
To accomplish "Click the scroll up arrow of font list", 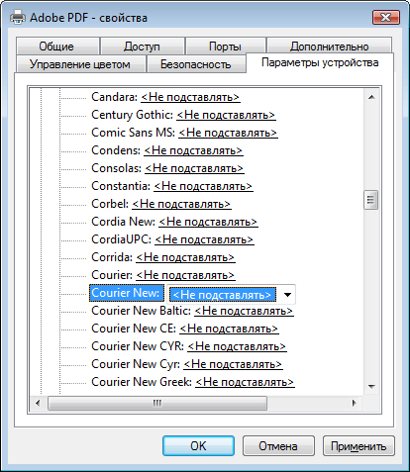I will pyautogui.click(x=371, y=97).
